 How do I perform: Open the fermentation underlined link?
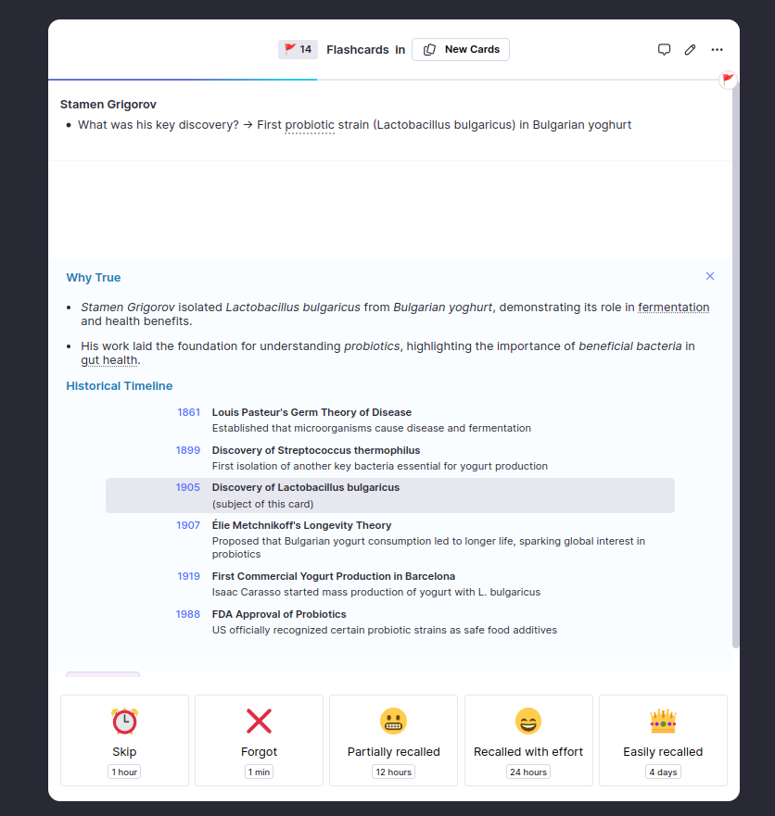pos(673,308)
